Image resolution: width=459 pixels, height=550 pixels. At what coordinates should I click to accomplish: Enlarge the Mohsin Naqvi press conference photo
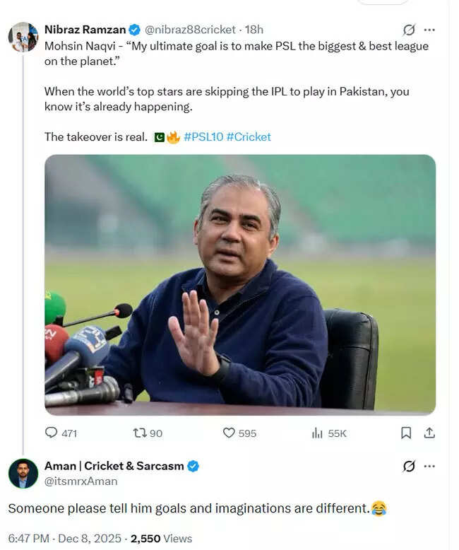click(240, 284)
